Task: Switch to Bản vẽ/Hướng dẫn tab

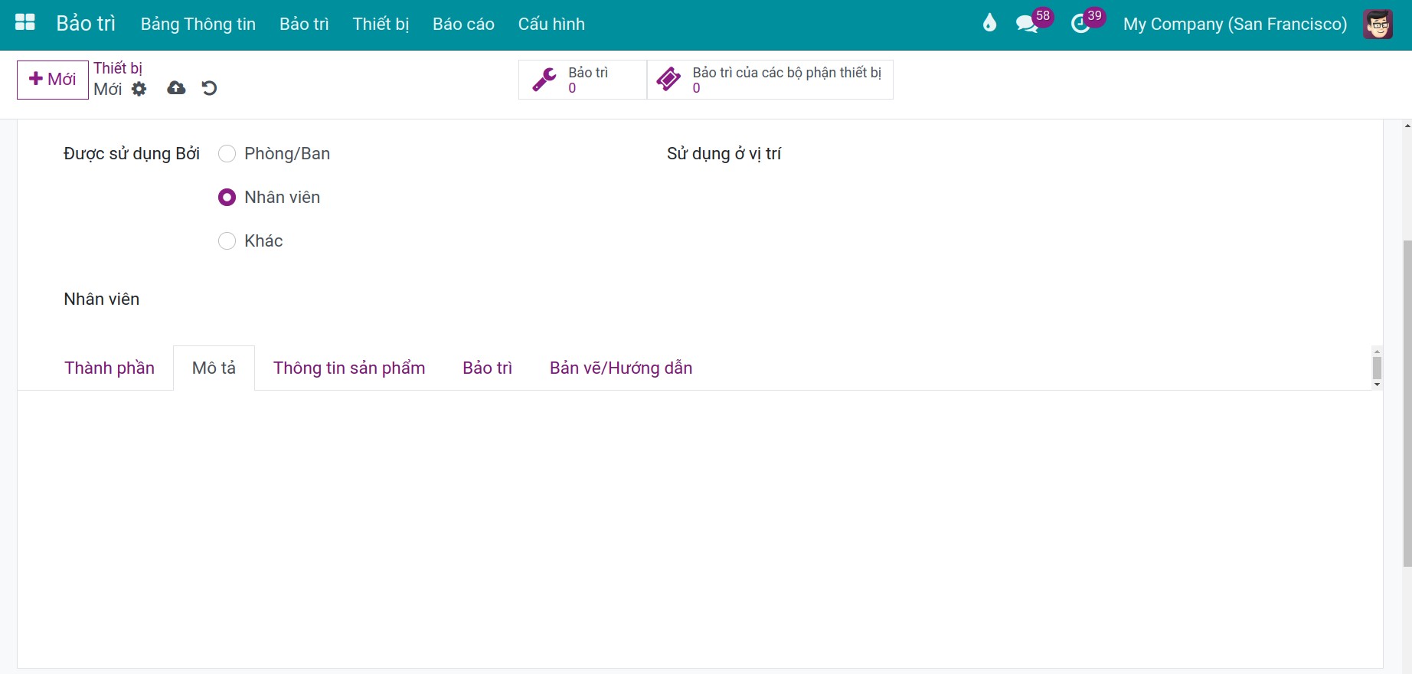Action: [x=621, y=368]
